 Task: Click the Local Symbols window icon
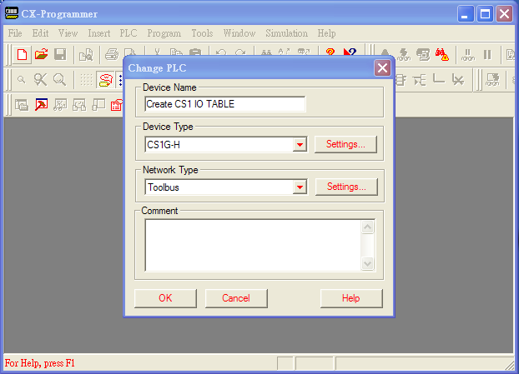[98, 105]
